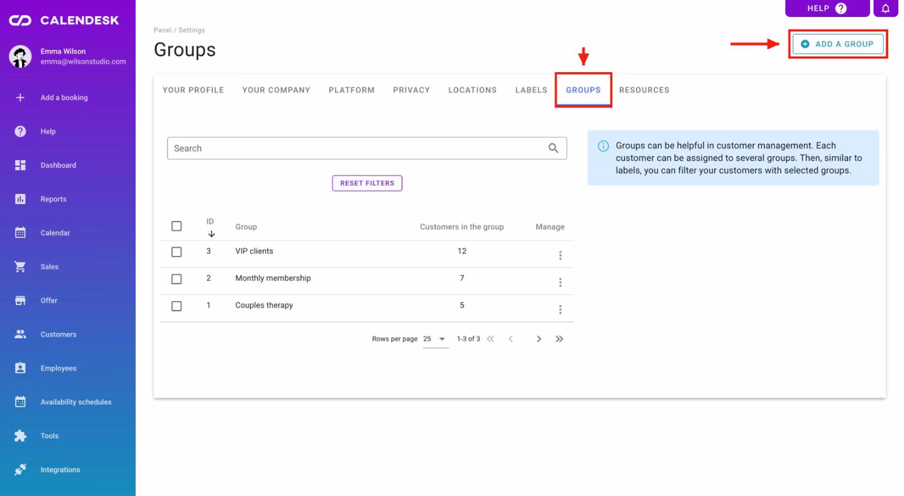Switch to the Your Profile tab

point(193,90)
